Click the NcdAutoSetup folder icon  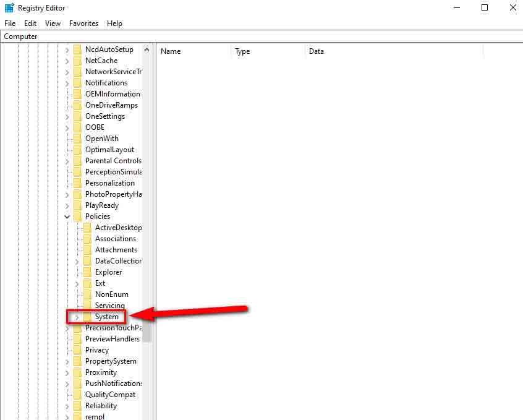pos(77,49)
